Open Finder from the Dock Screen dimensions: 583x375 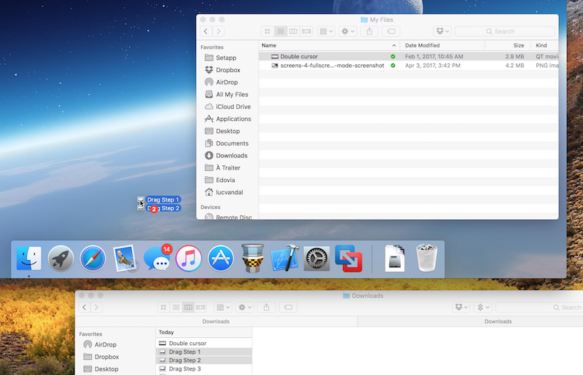(29, 258)
